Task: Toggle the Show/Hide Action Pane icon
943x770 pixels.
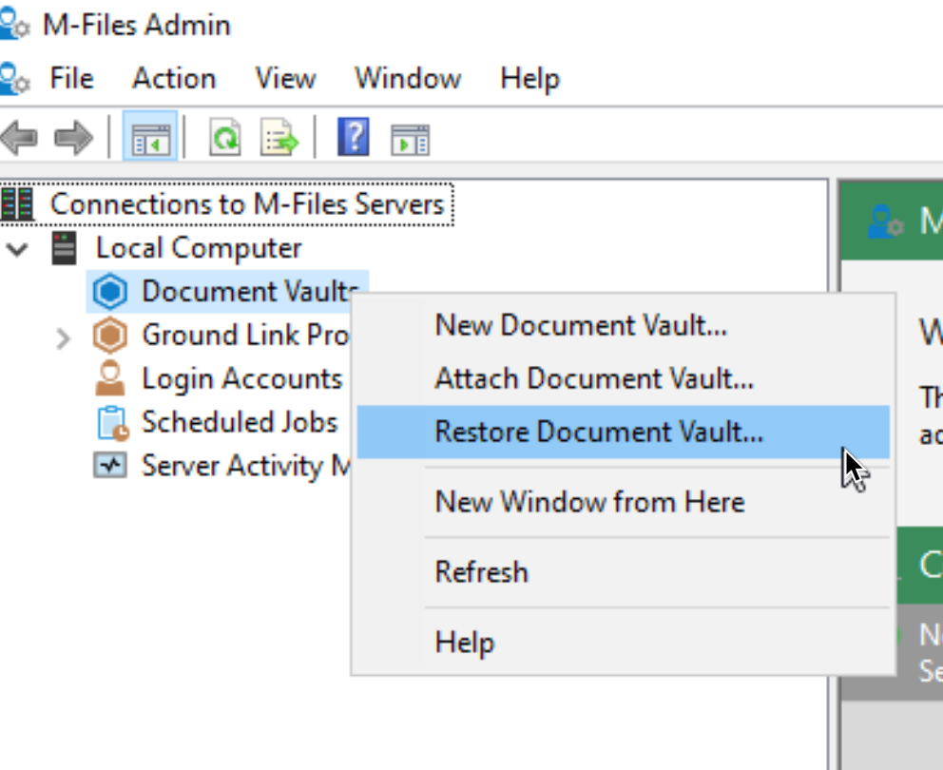Action: [410, 140]
